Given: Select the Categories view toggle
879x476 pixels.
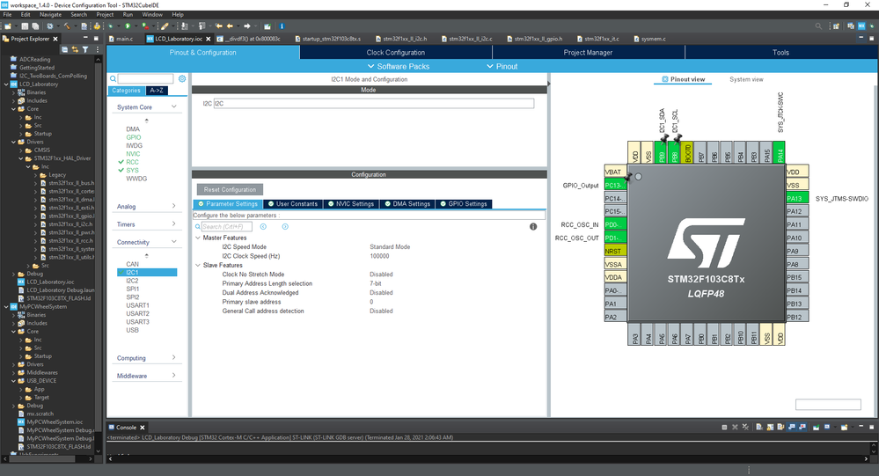Looking at the screenshot, I should coord(126,91).
